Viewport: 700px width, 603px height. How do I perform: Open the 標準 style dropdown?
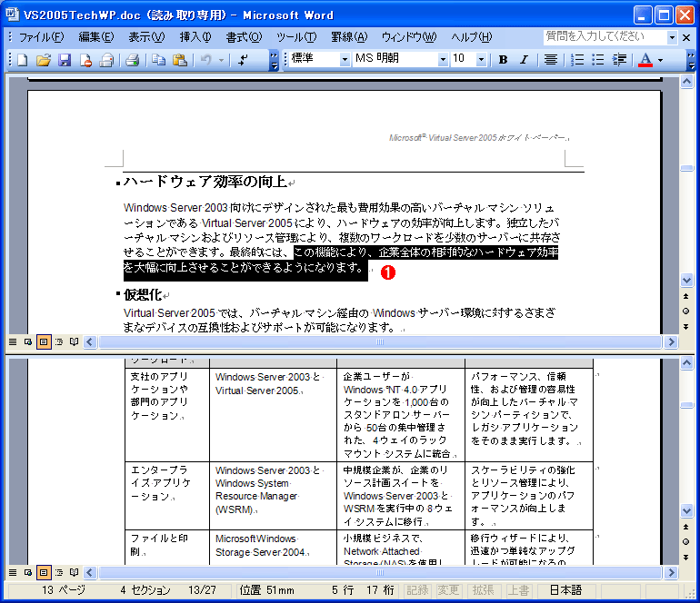(345, 59)
